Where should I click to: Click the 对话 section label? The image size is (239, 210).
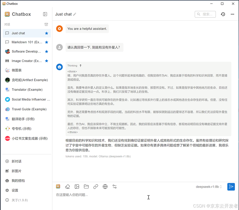[x=7, y=24]
